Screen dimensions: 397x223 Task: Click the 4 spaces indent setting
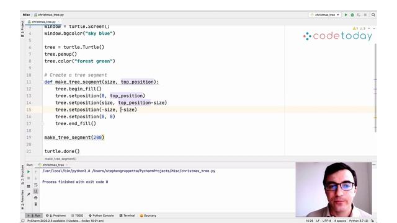coord(340,221)
